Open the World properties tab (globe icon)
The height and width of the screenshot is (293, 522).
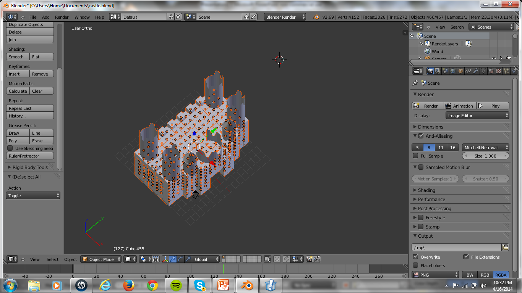453,71
